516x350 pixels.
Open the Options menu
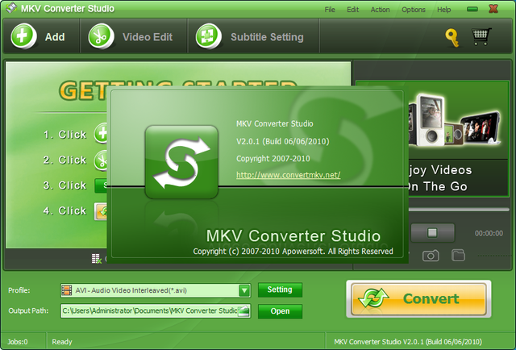tap(414, 10)
